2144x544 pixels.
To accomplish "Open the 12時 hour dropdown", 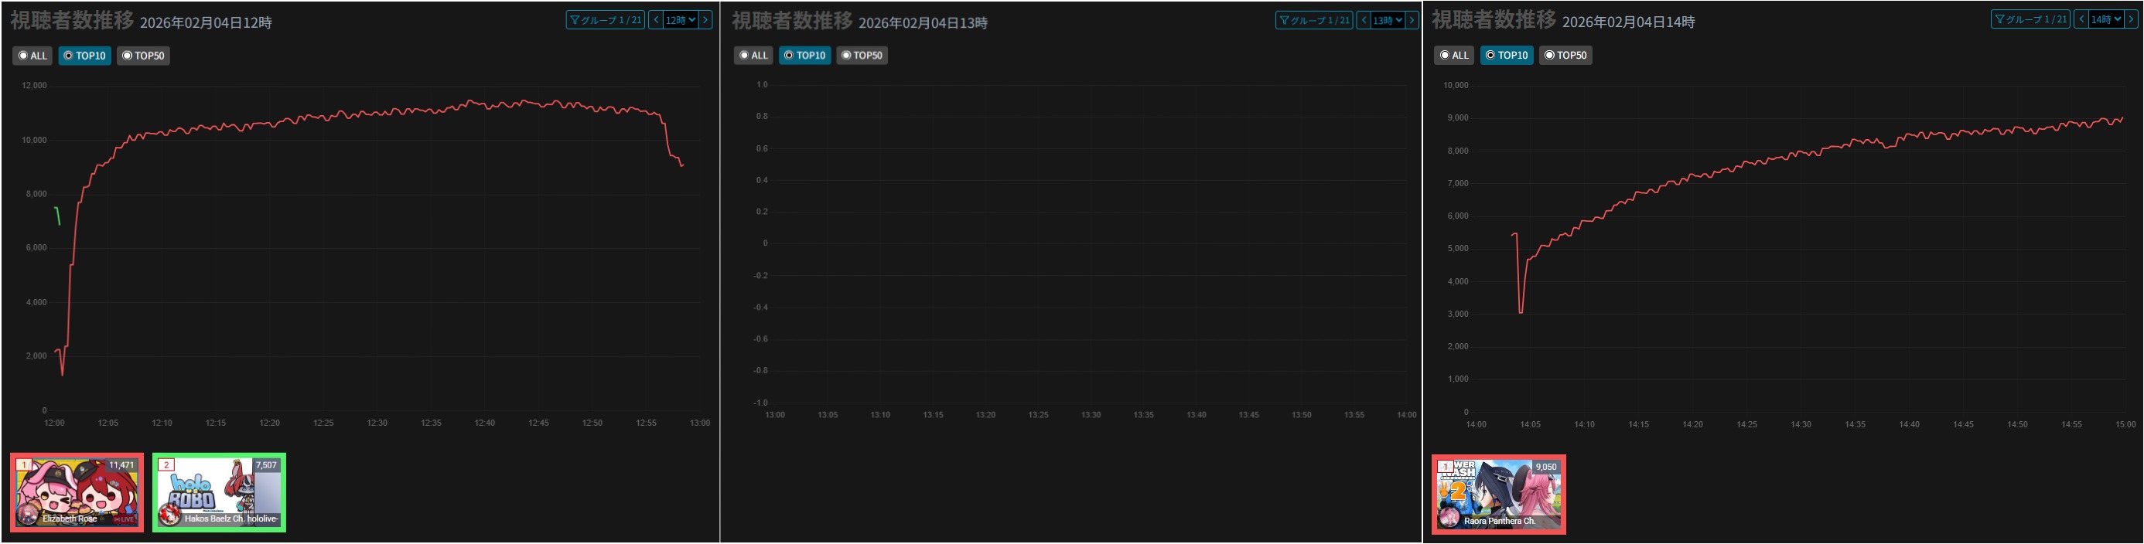I will pyautogui.click(x=680, y=20).
